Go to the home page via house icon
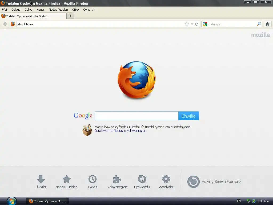This screenshot has height=205, width=273. [x=268, y=24]
